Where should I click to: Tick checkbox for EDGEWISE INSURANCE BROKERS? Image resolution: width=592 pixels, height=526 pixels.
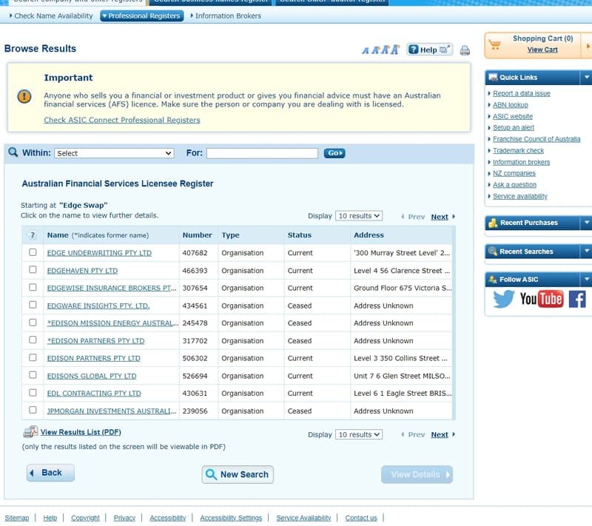tap(33, 287)
